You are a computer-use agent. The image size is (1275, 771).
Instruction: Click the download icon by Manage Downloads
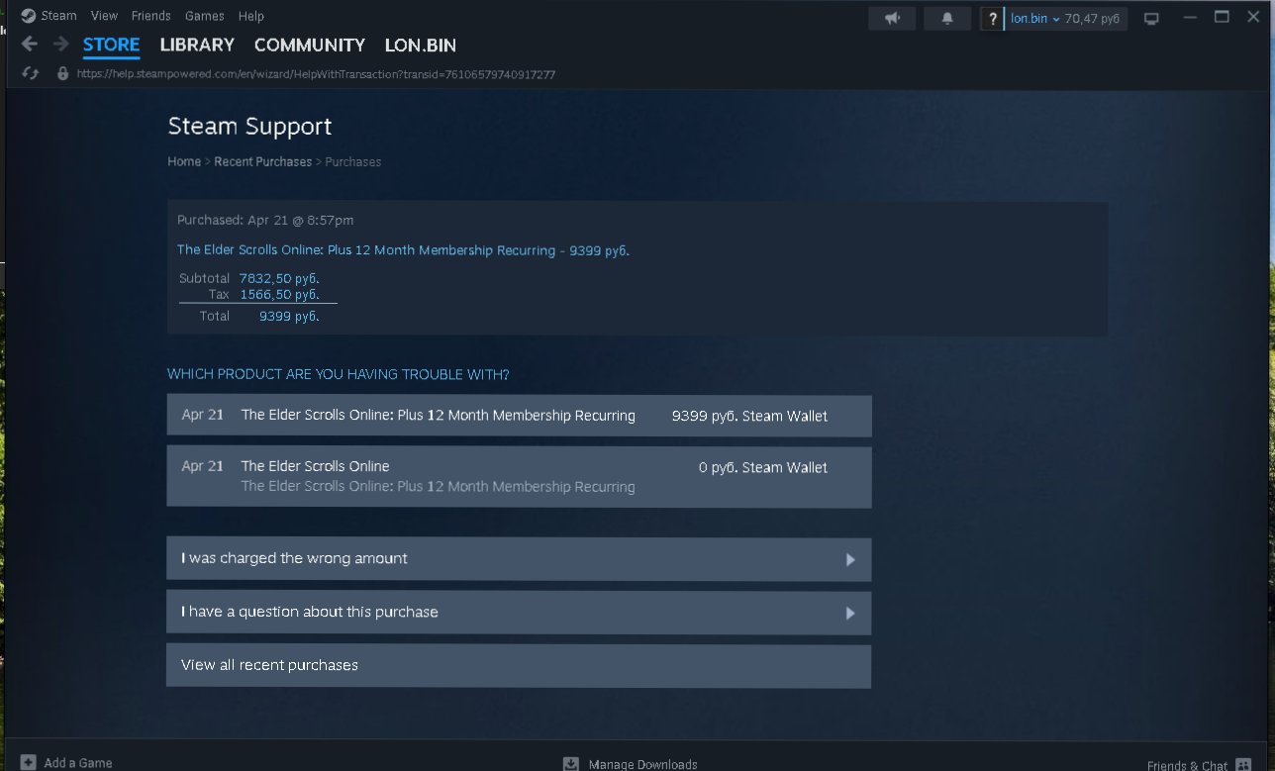571,764
